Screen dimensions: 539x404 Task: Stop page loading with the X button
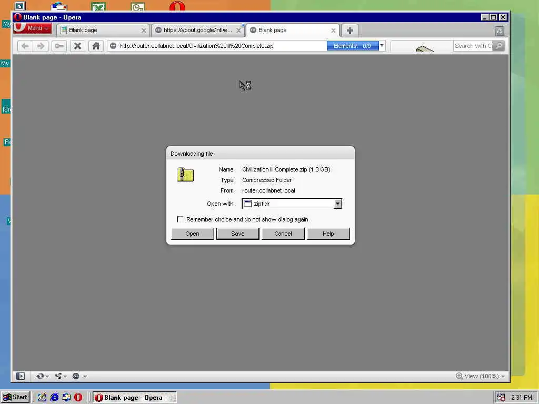[78, 46]
